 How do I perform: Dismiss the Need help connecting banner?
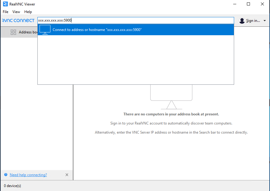(x=67, y=175)
